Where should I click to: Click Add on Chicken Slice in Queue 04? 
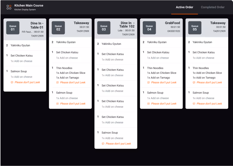(x=162, y=73)
